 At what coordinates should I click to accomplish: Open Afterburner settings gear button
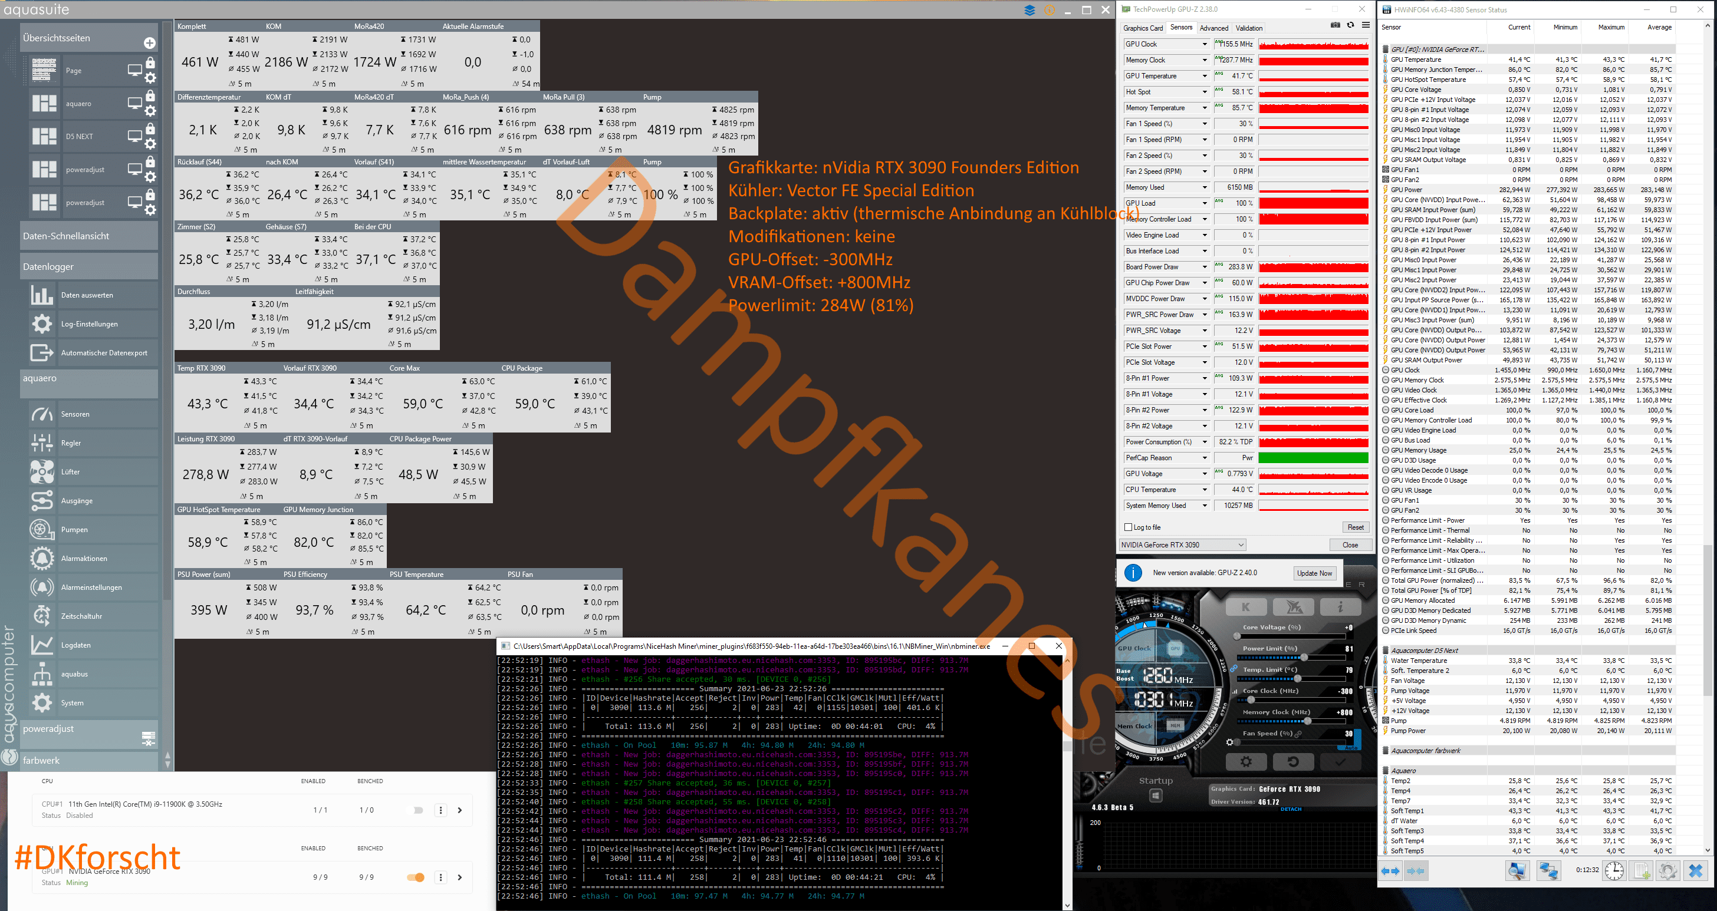point(1245,762)
